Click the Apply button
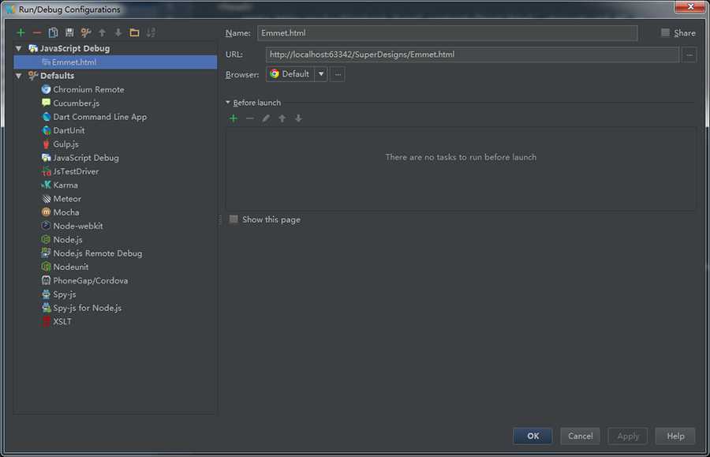 coord(628,436)
